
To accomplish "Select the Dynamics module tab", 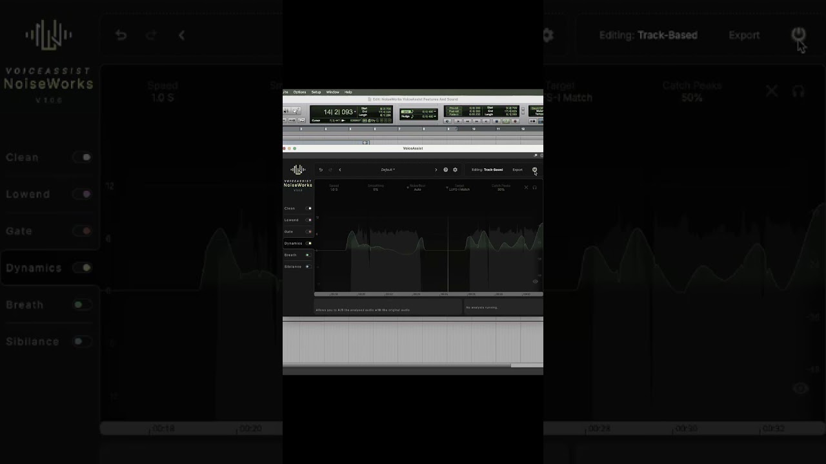I will coord(293,243).
